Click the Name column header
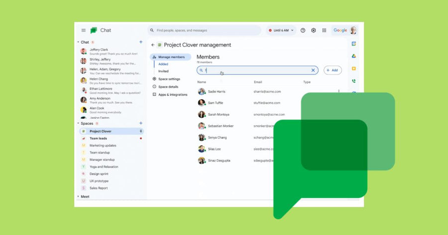 [202, 82]
